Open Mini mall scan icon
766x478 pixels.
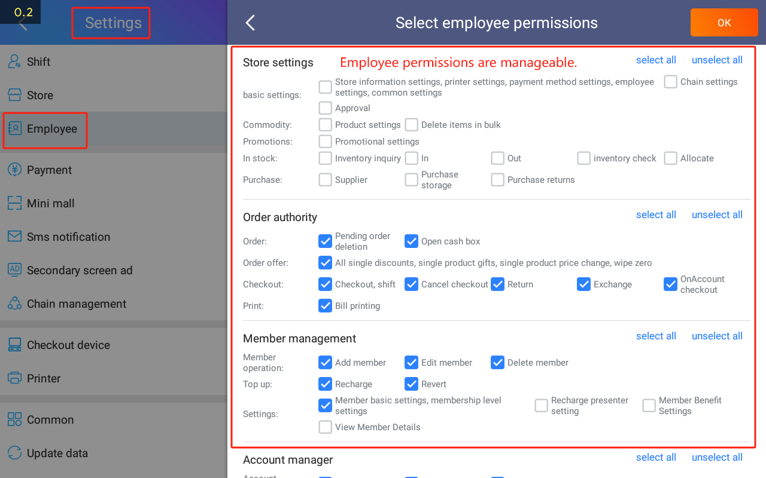click(x=15, y=203)
